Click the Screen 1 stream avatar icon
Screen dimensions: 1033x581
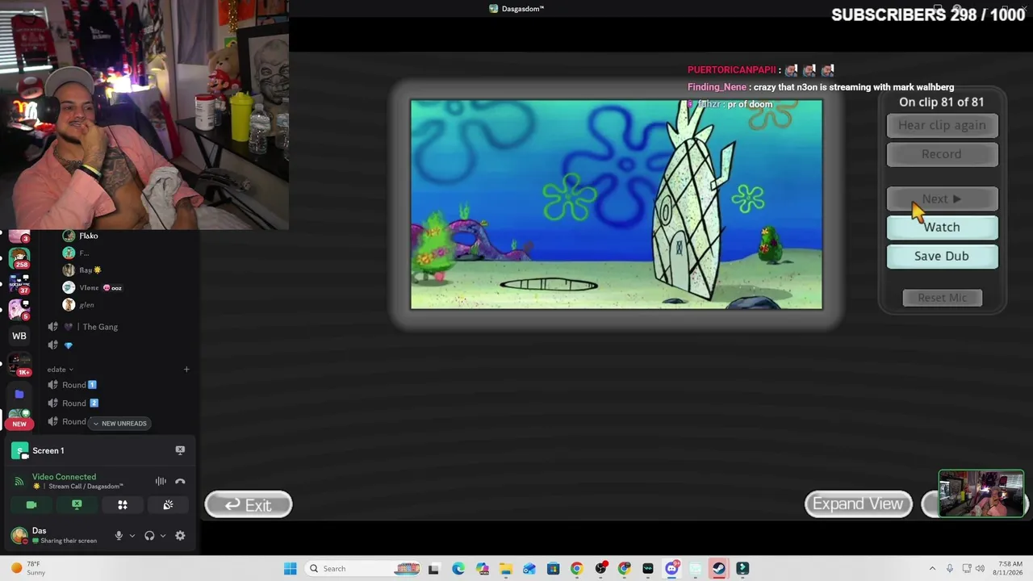click(19, 450)
